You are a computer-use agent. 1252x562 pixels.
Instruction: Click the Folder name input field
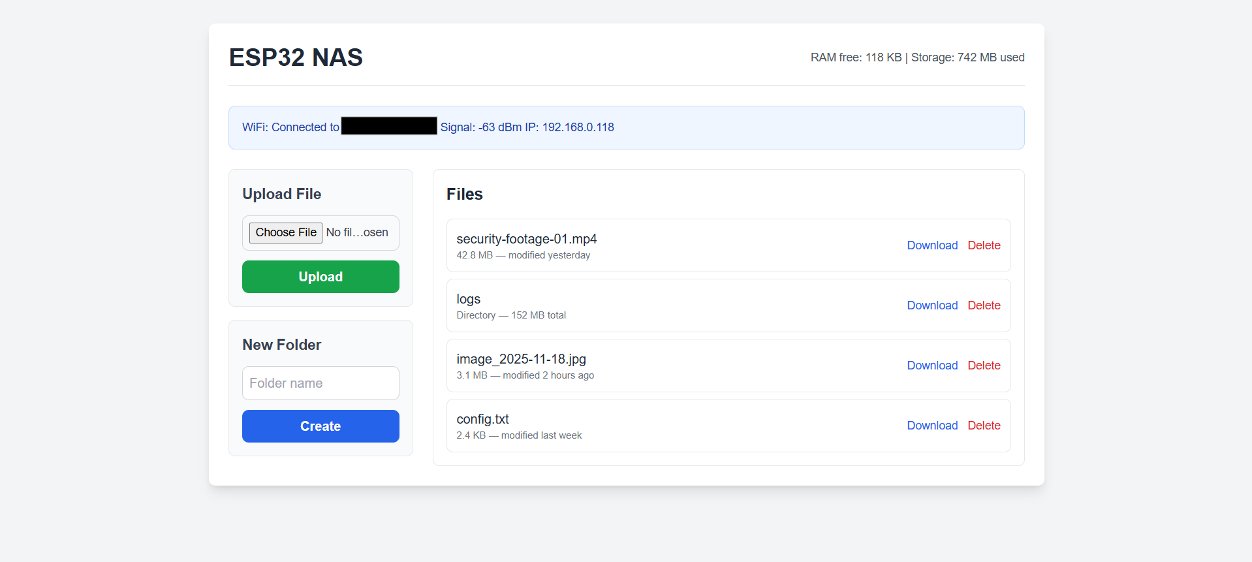tap(321, 383)
